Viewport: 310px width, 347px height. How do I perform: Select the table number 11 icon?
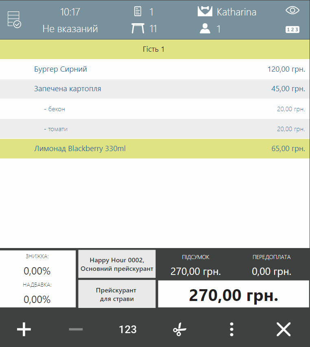[x=138, y=29]
